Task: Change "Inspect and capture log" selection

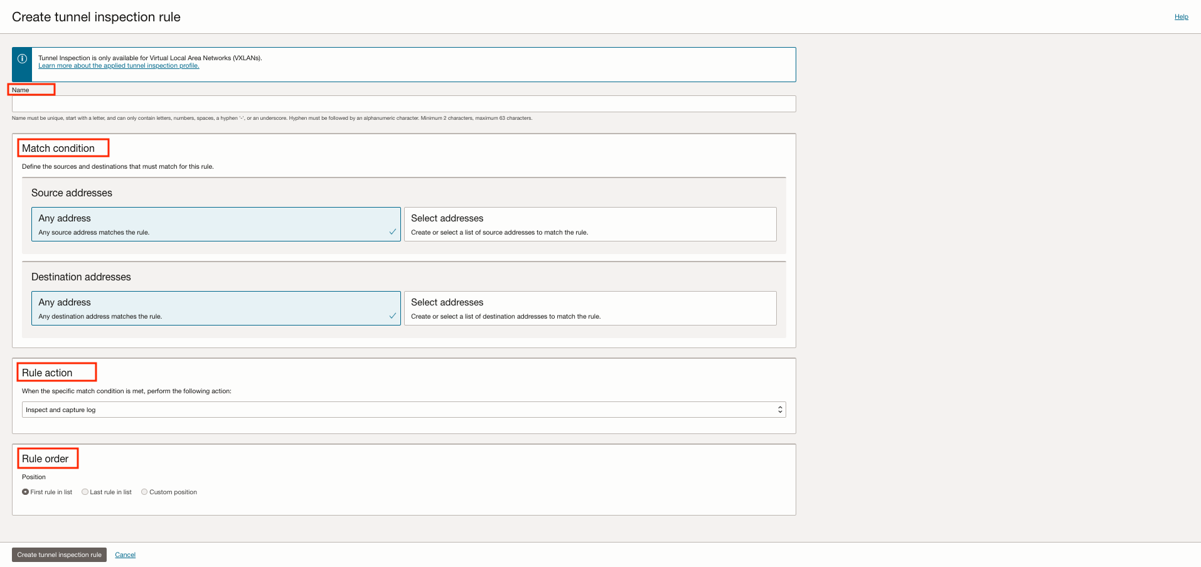Action: pos(403,409)
